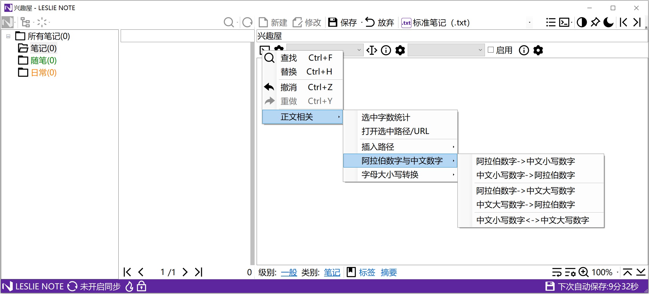Go to last page in note list pager
Screen dimensions: 649x294
[x=198, y=272]
